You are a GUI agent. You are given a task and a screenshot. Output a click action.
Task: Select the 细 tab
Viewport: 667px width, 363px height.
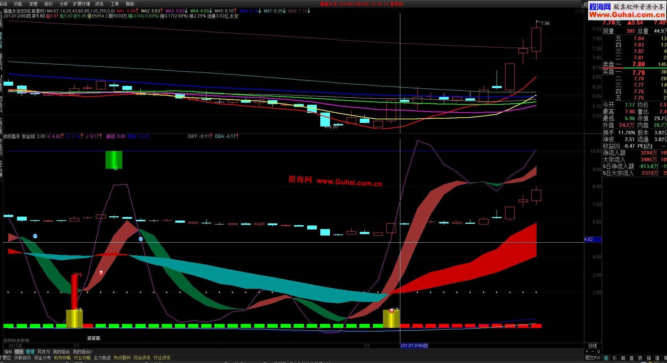click(x=623, y=358)
